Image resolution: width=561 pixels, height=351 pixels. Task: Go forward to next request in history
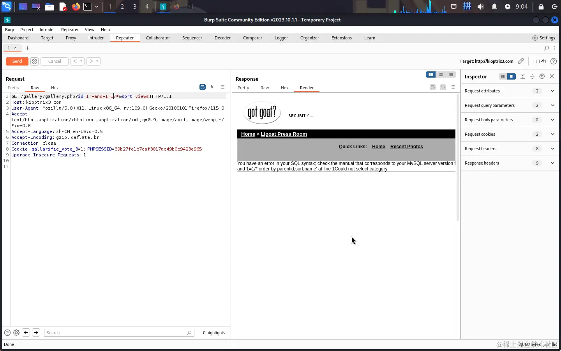tap(91, 61)
